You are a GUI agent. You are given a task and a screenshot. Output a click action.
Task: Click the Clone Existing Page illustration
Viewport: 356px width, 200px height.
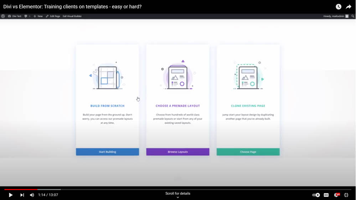[248, 76]
